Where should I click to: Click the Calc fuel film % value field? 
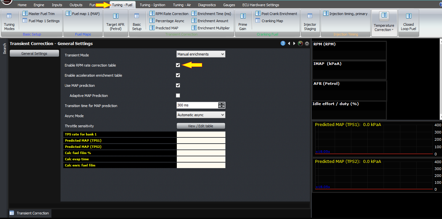click(201, 153)
